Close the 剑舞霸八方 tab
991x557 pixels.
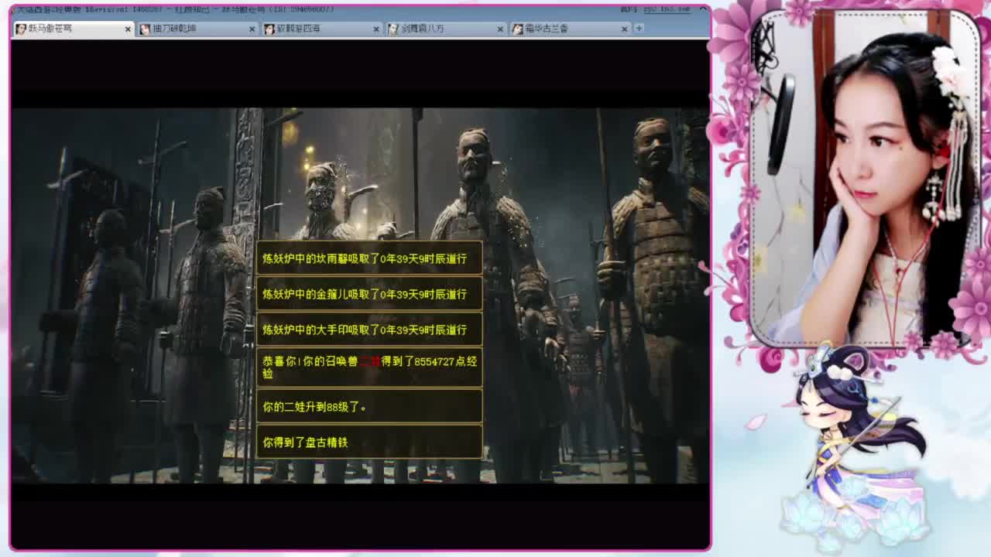click(500, 29)
